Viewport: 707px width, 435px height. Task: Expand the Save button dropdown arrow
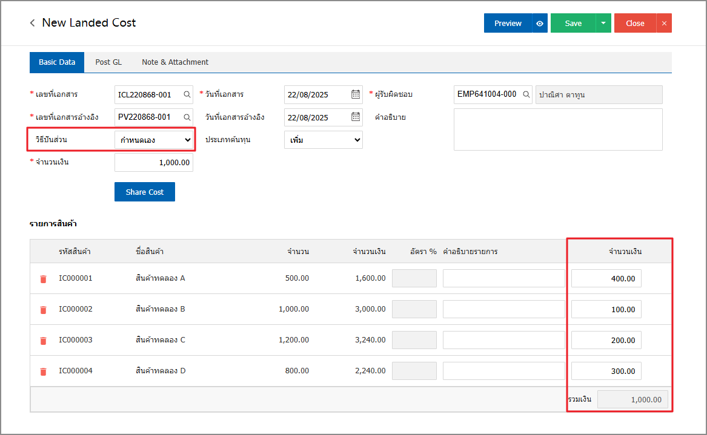click(x=603, y=23)
